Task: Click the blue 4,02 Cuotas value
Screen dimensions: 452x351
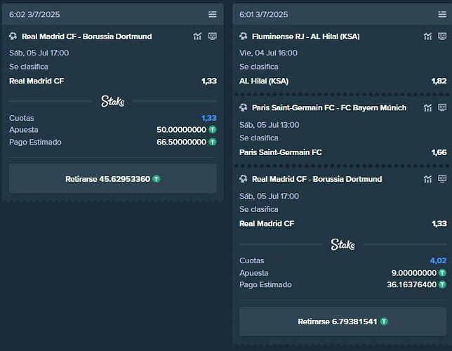Action: (x=438, y=260)
